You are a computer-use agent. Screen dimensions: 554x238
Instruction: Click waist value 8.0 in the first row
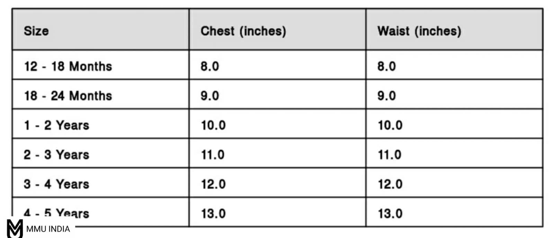pos(386,66)
